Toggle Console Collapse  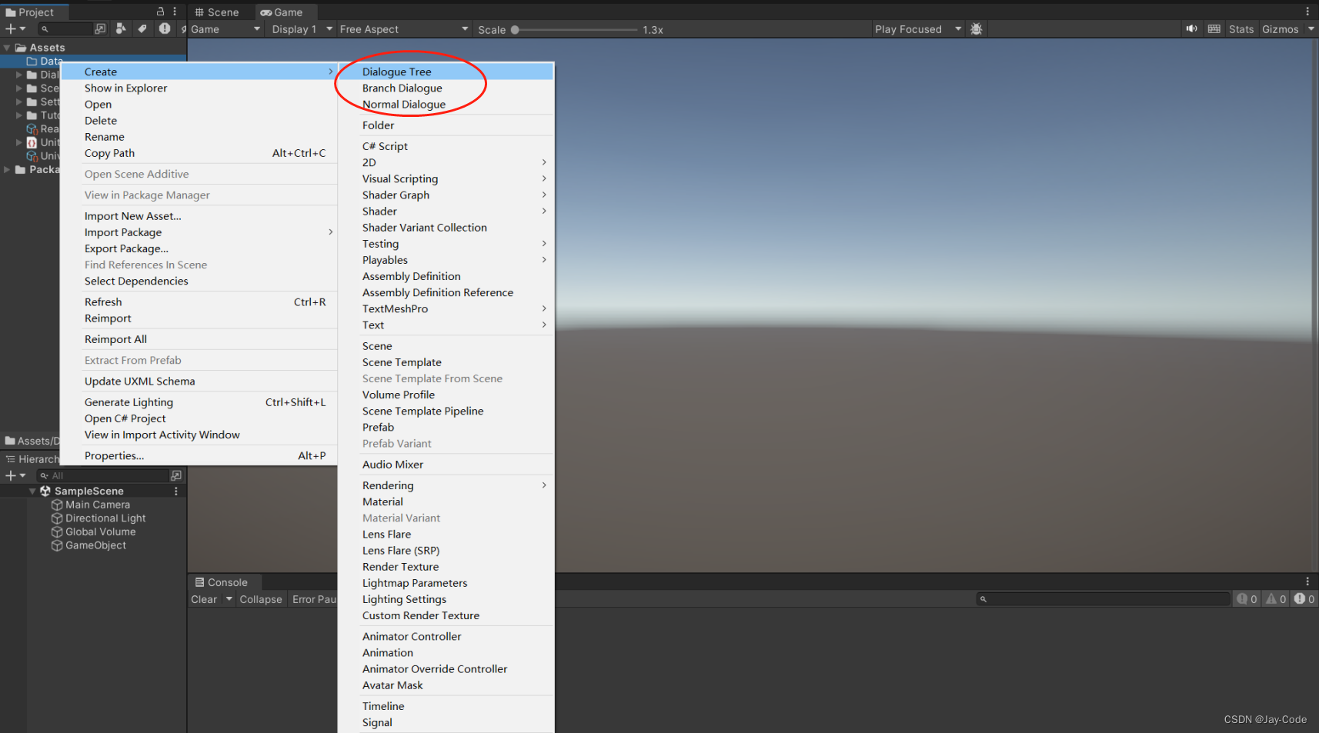click(x=261, y=599)
